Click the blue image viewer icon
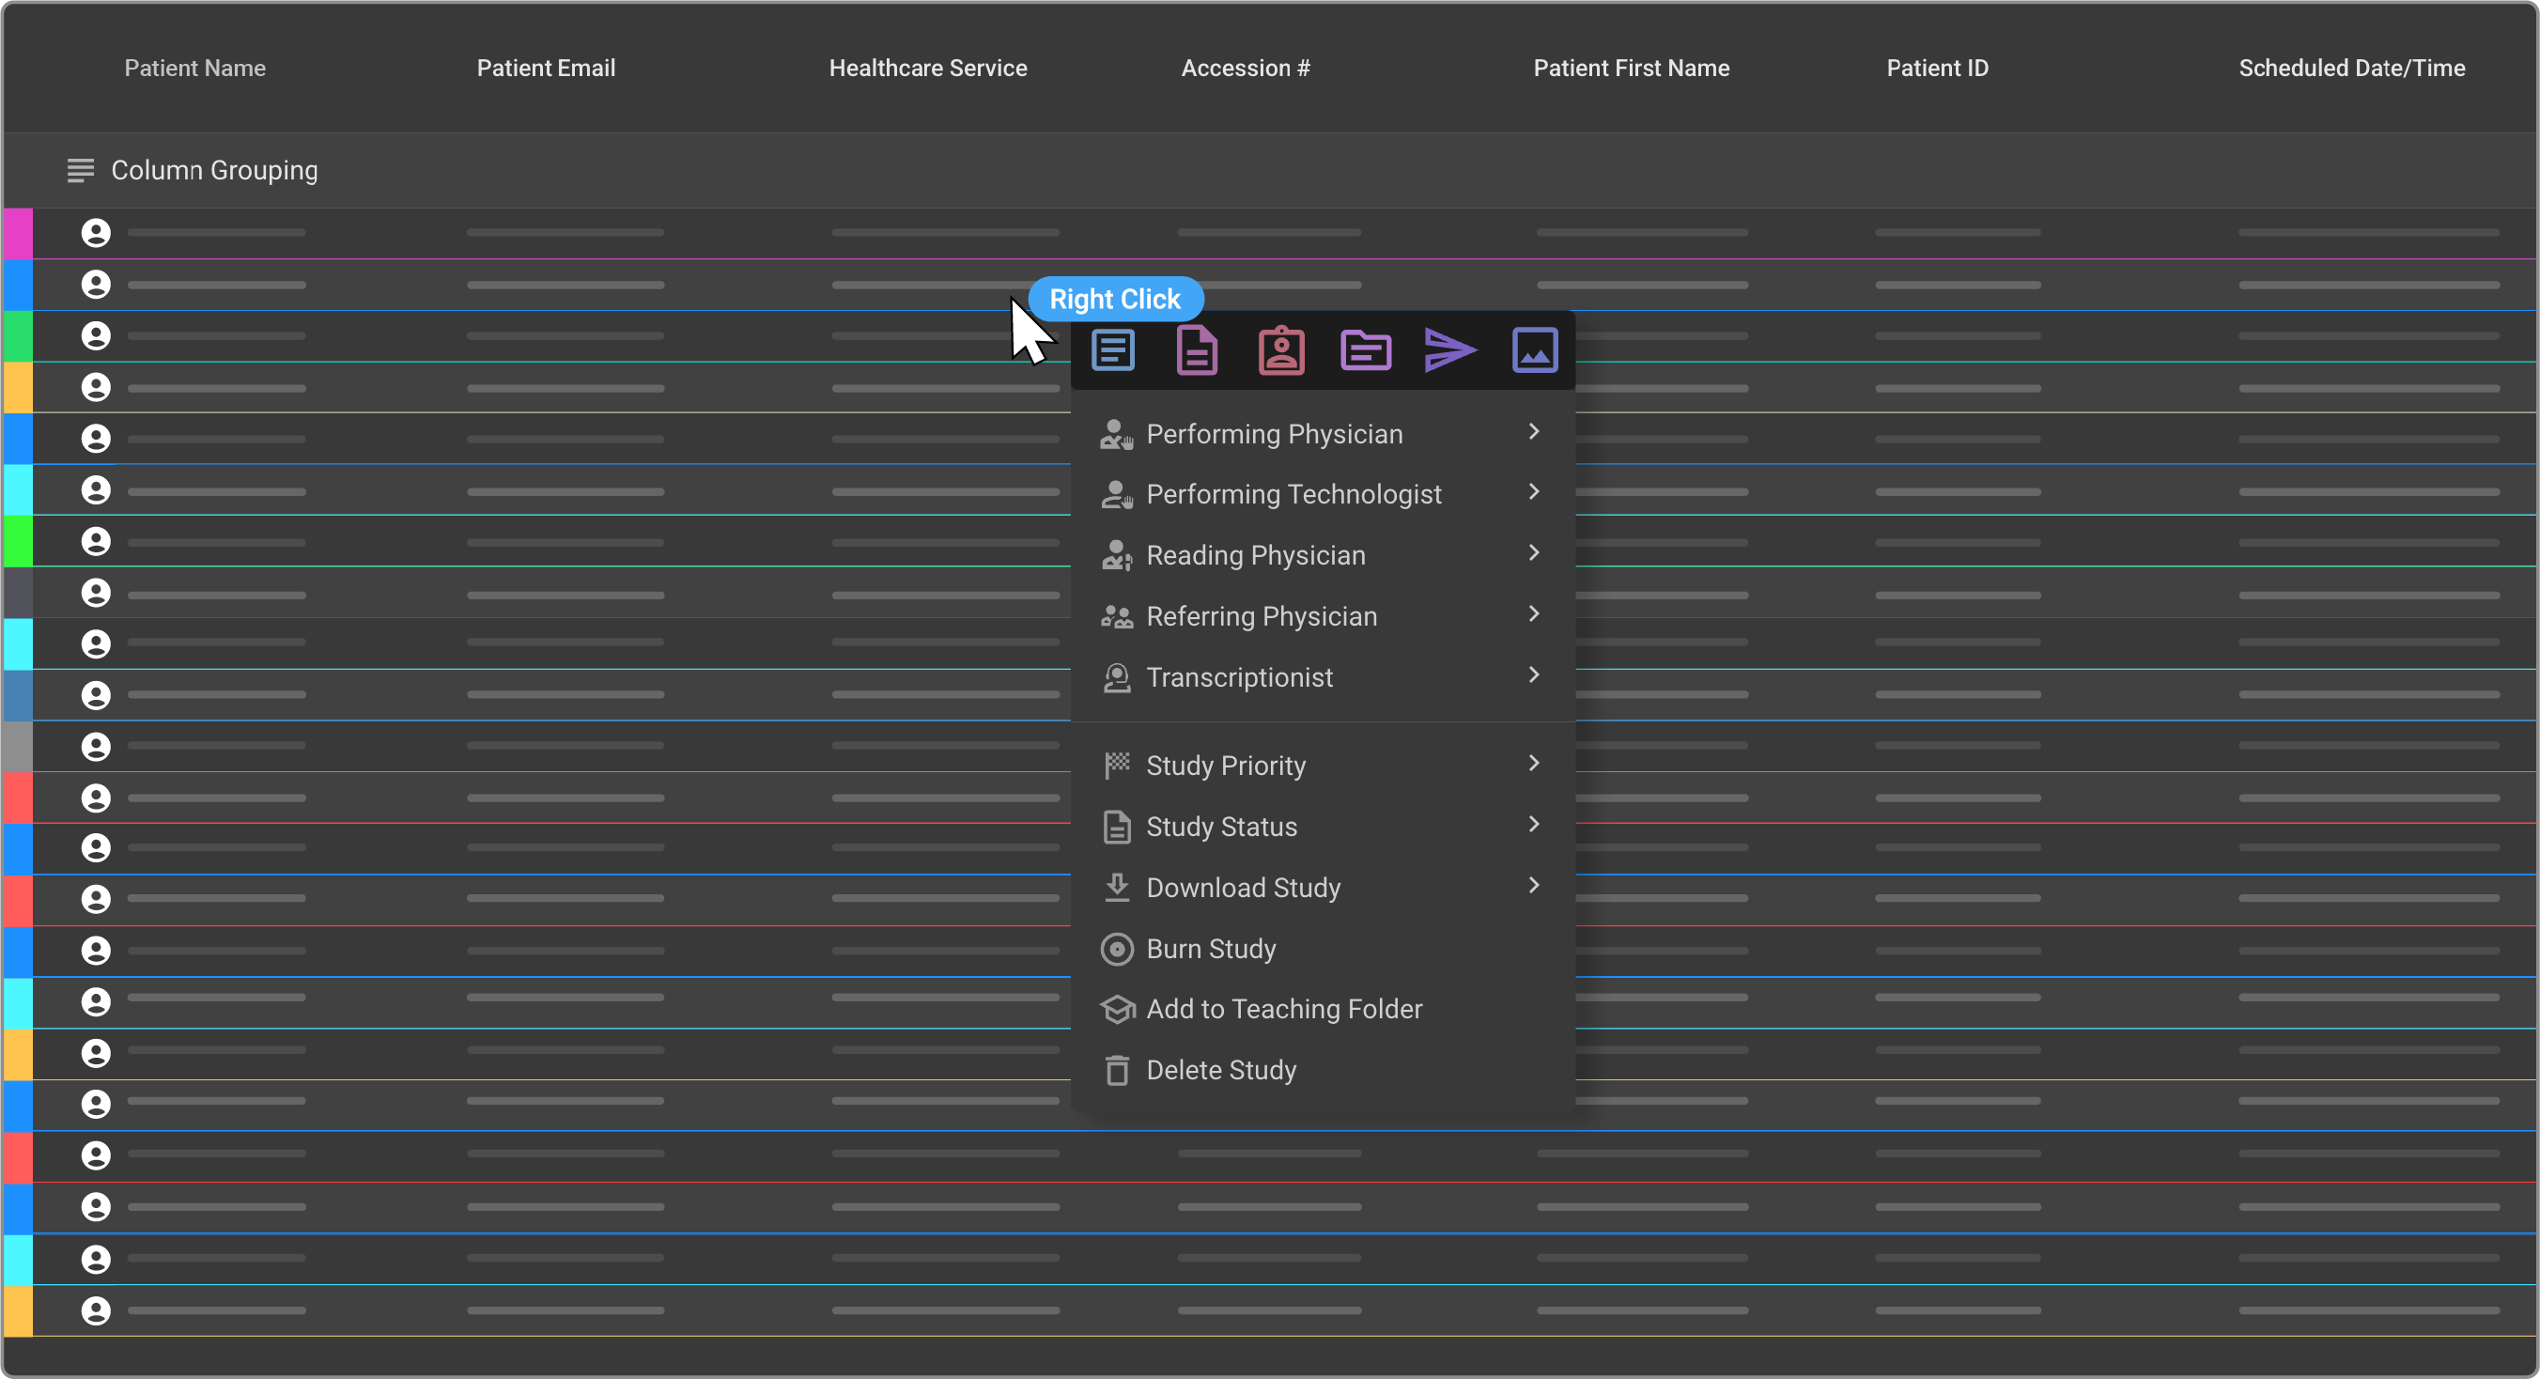Screen dimensions: 2540x1379 coord(1534,350)
